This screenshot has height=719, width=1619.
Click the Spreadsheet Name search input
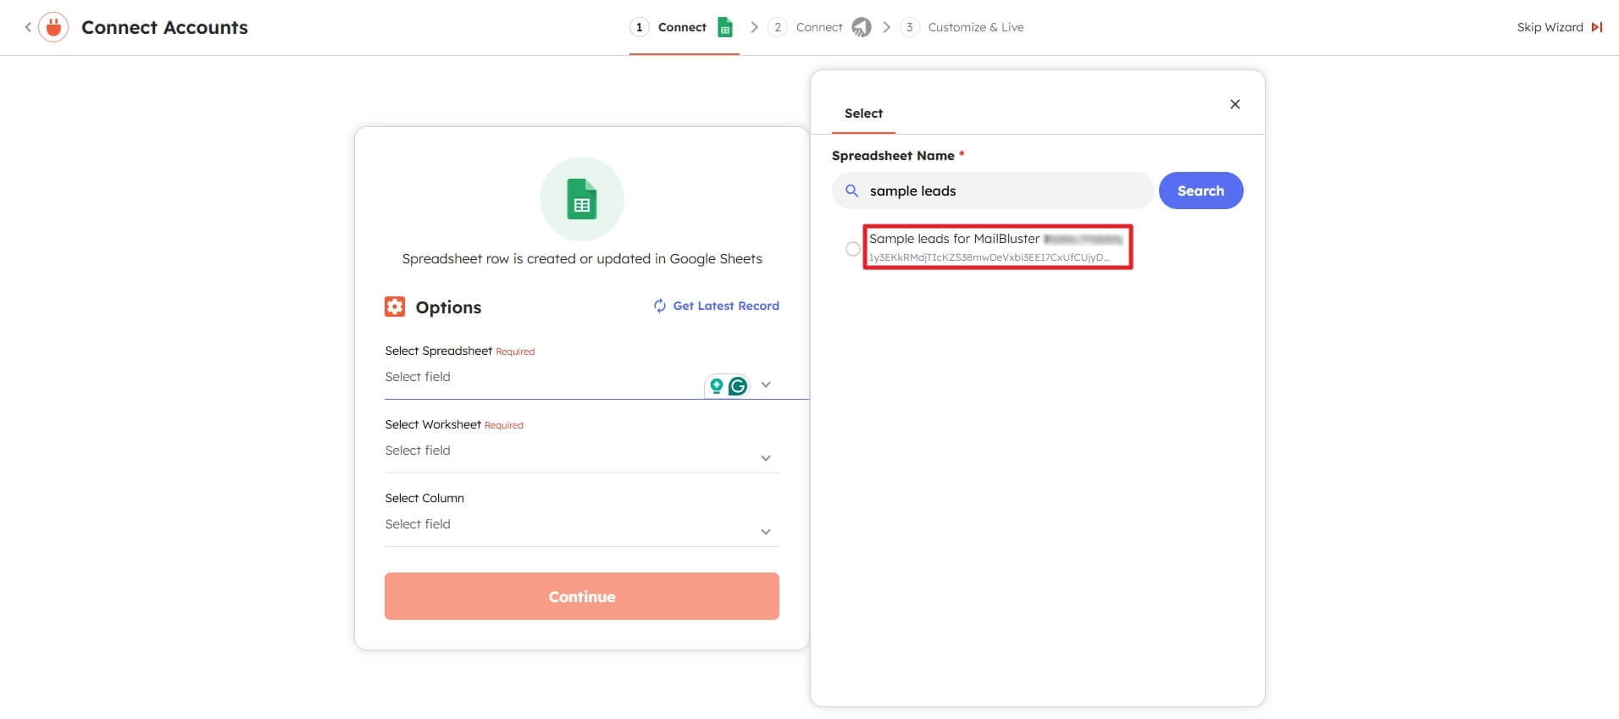click(1004, 191)
